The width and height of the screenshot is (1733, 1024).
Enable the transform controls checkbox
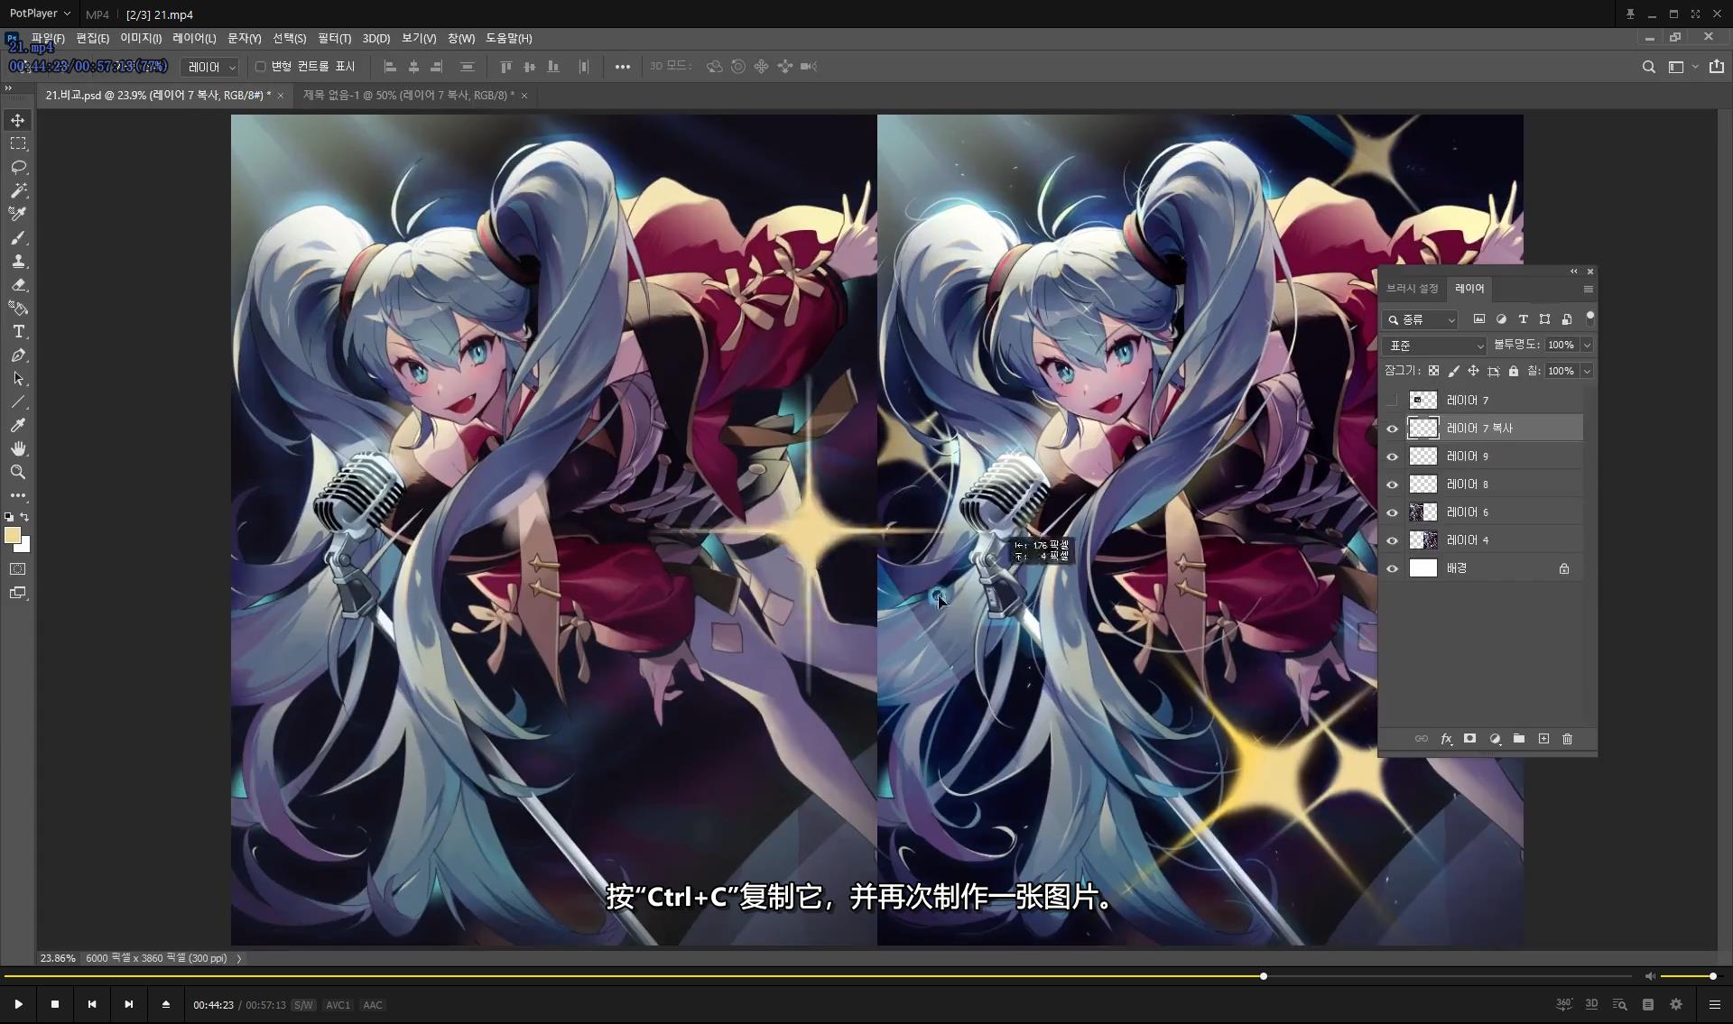[x=261, y=67]
